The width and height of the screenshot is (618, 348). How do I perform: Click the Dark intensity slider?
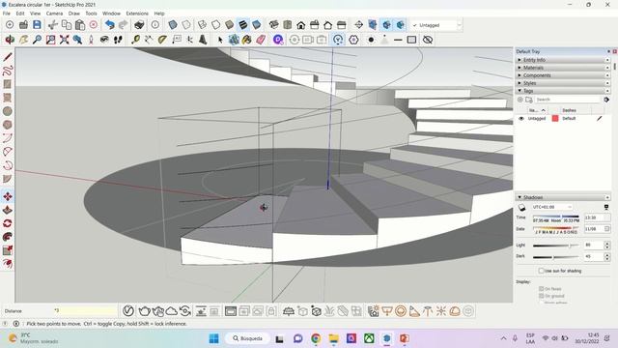[556, 257]
